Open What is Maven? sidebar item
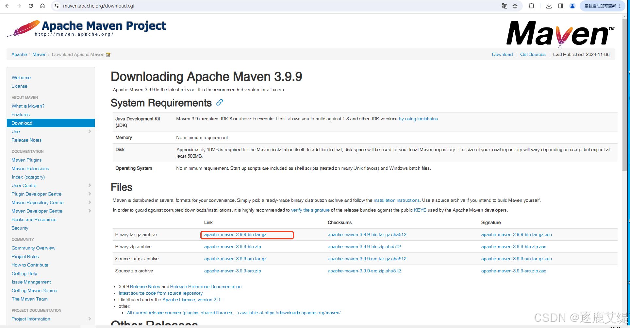The width and height of the screenshot is (630, 328). coord(28,106)
